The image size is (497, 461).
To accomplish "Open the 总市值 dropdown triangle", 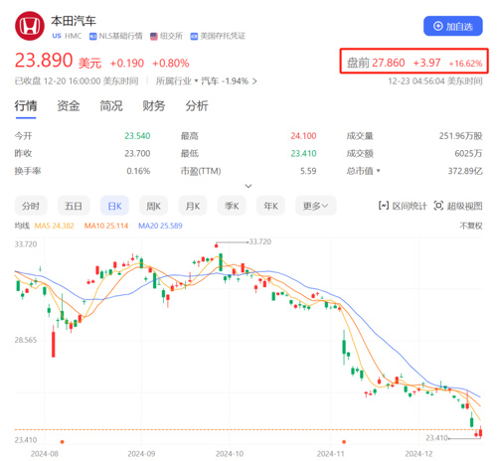I will [x=378, y=171].
